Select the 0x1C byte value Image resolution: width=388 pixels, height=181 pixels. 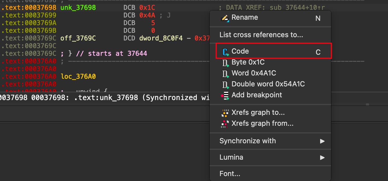point(147,8)
